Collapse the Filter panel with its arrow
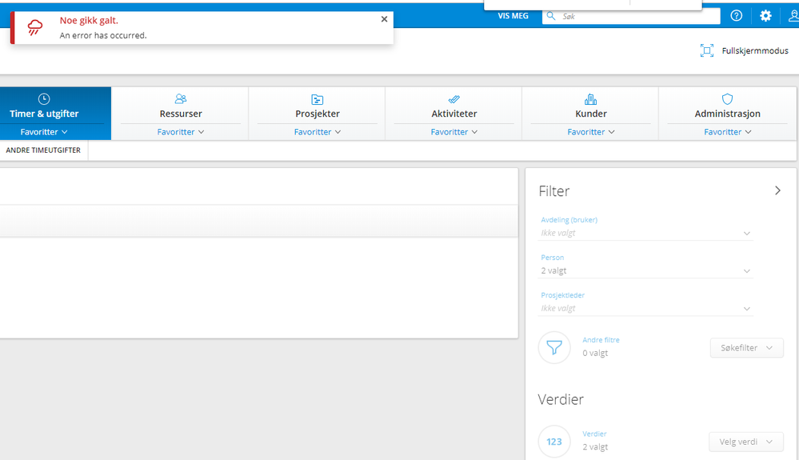This screenshot has width=799, height=460. pyautogui.click(x=777, y=190)
